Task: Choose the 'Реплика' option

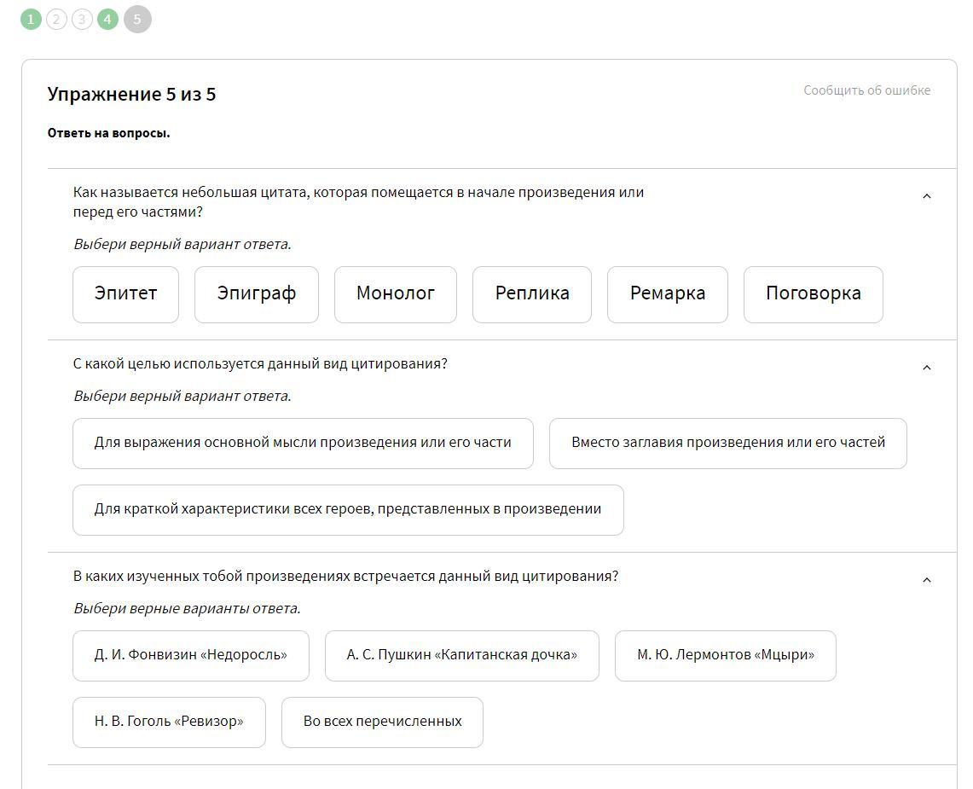Action: click(531, 294)
